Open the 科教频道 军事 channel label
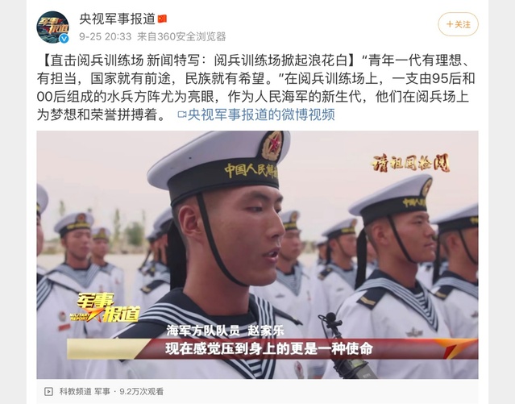Image resolution: width=515 pixels, height=404 pixels. point(85,391)
